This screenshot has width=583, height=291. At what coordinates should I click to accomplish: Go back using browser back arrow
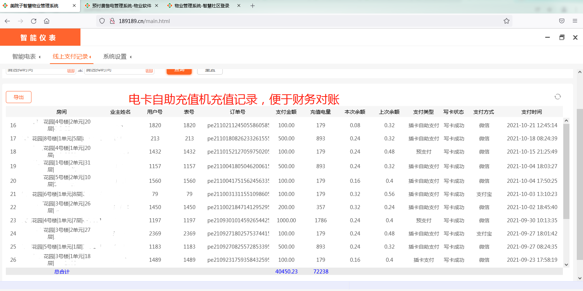coord(7,21)
